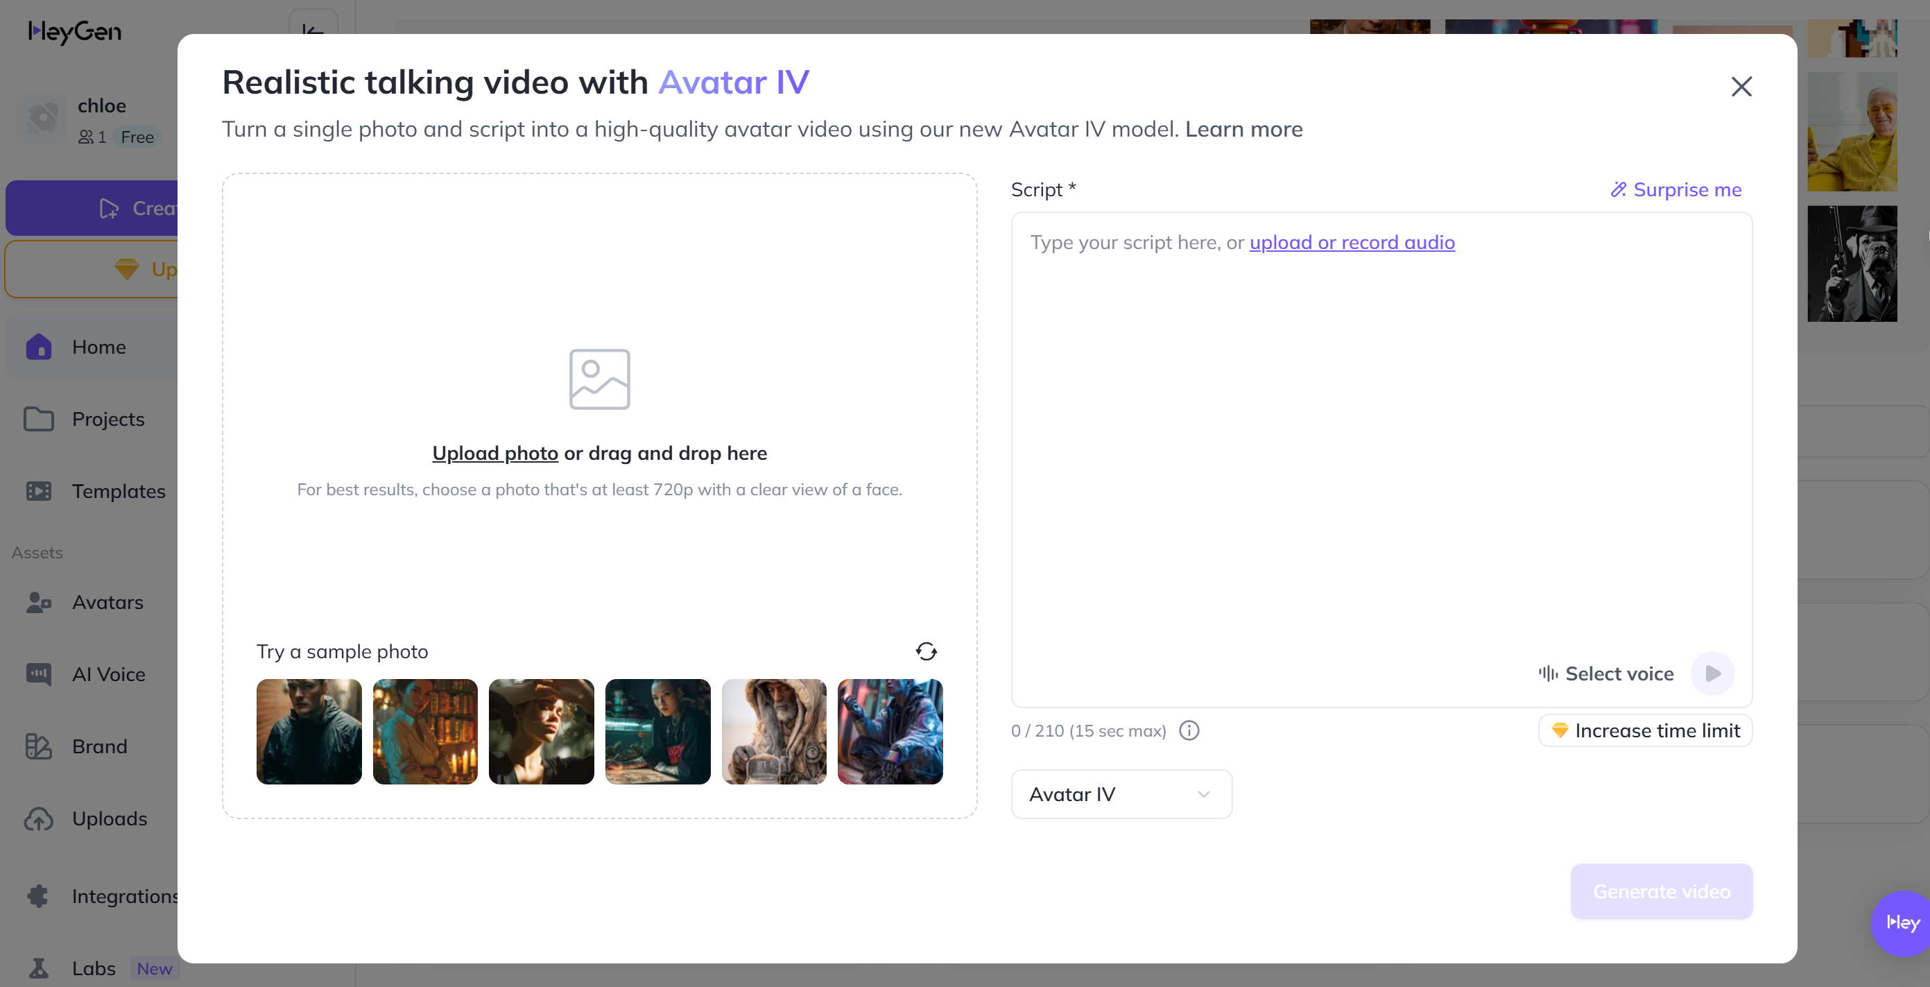This screenshot has height=987, width=1930.
Task: Click the Templates film icon
Action: pyautogui.click(x=39, y=491)
